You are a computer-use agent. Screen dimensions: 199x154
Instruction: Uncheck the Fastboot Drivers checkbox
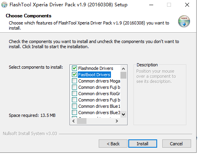click(x=74, y=75)
